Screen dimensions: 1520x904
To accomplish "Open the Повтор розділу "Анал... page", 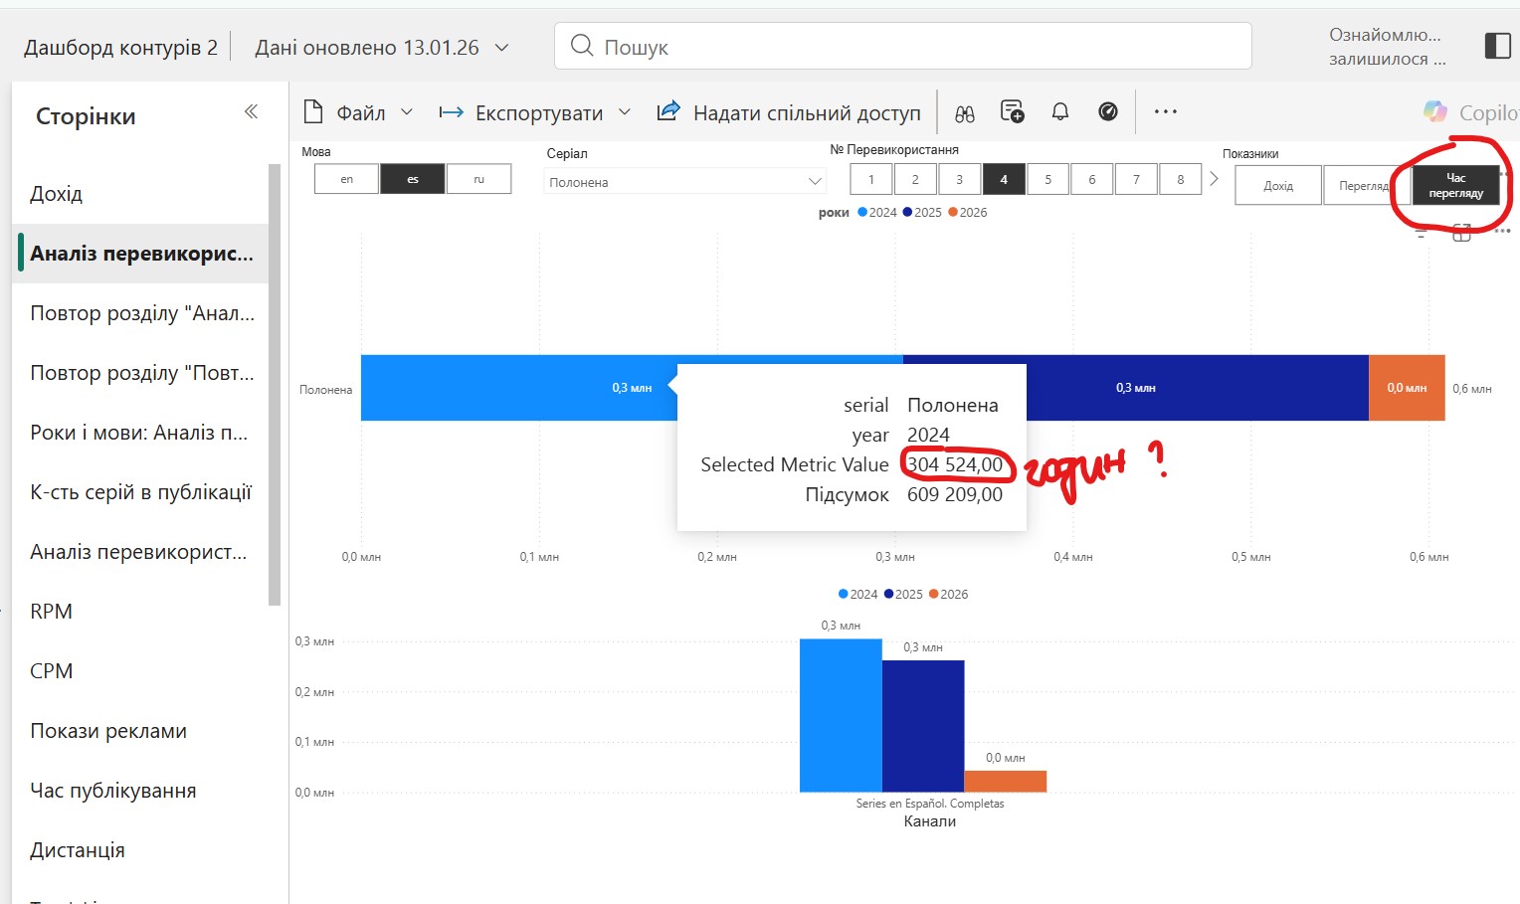I will coord(140,313).
